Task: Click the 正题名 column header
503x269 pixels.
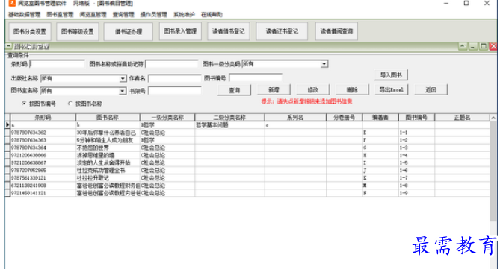Action: pos(462,118)
